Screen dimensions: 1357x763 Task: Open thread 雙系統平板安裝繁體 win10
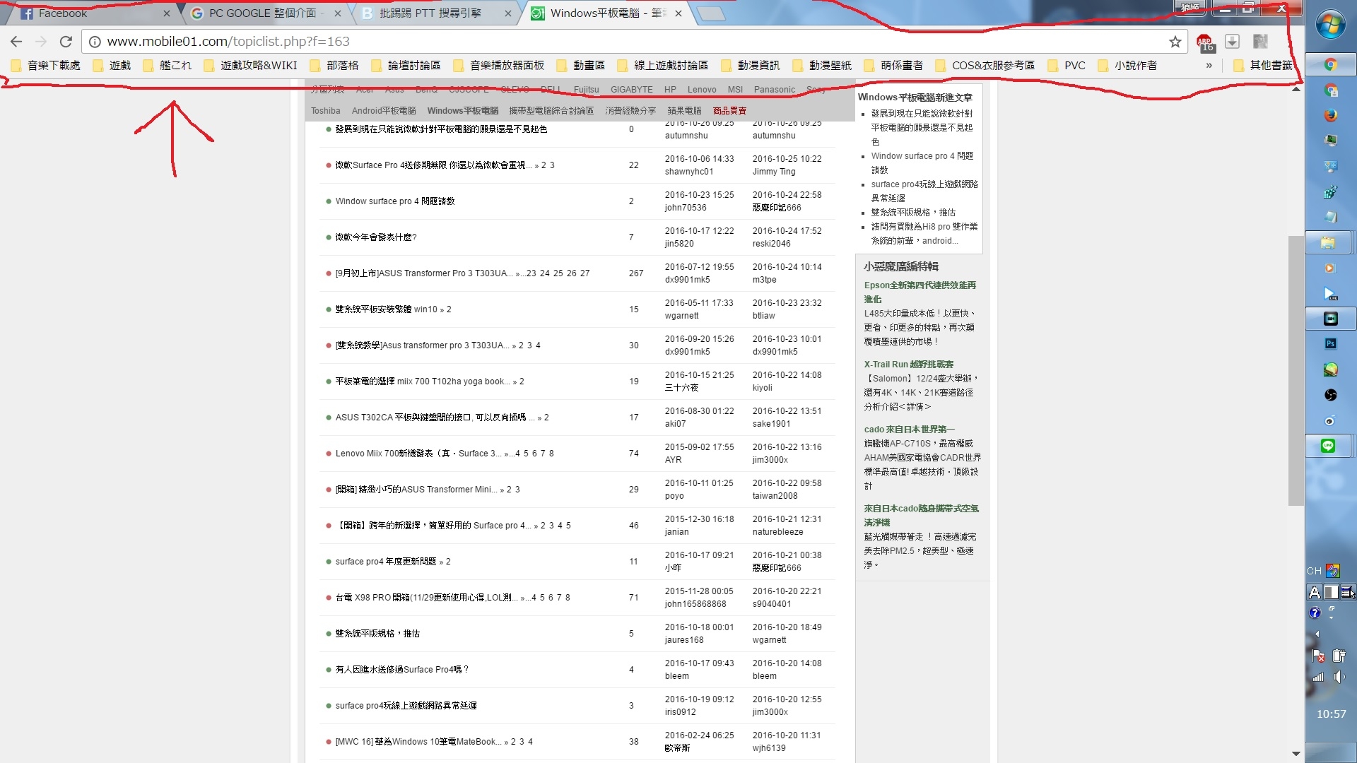(x=387, y=309)
